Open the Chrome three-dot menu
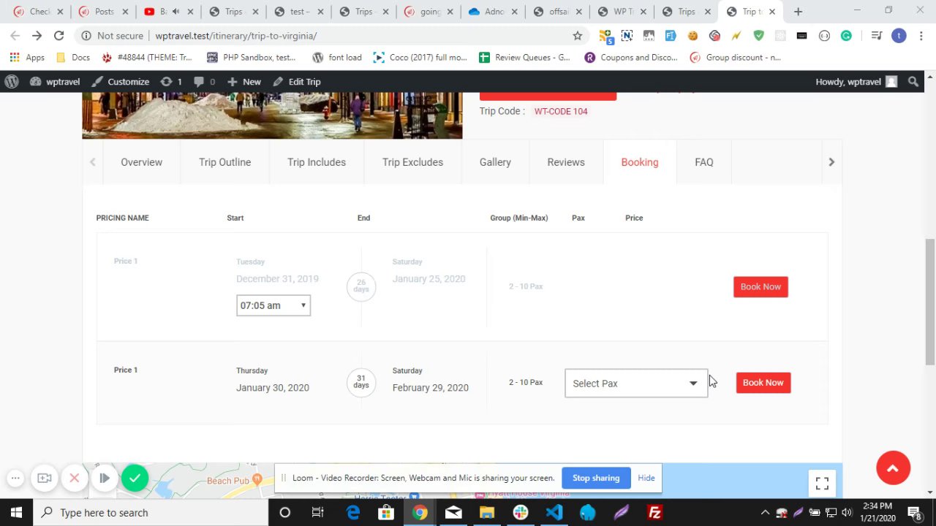Image resolution: width=936 pixels, height=526 pixels. click(x=921, y=36)
